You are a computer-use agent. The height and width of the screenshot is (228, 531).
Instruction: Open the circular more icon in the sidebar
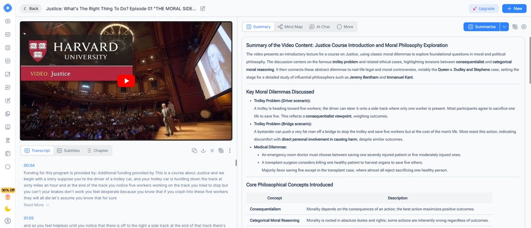click(x=8, y=167)
